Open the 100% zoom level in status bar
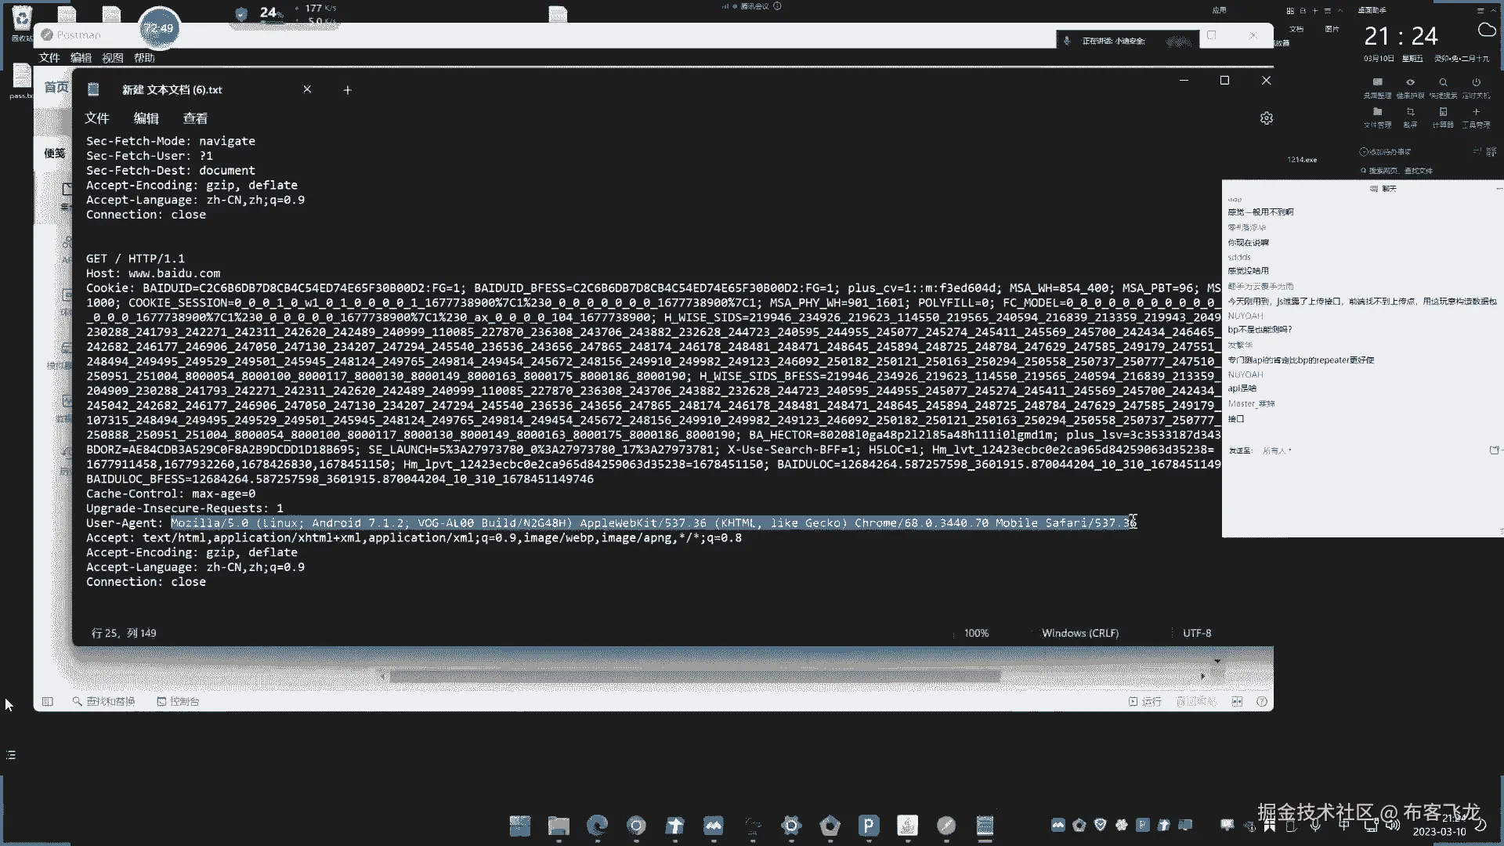Viewport: 1504px width, 846px height. (976, 633)
